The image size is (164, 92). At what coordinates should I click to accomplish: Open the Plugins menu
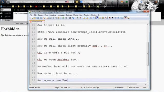pos(87,15)
